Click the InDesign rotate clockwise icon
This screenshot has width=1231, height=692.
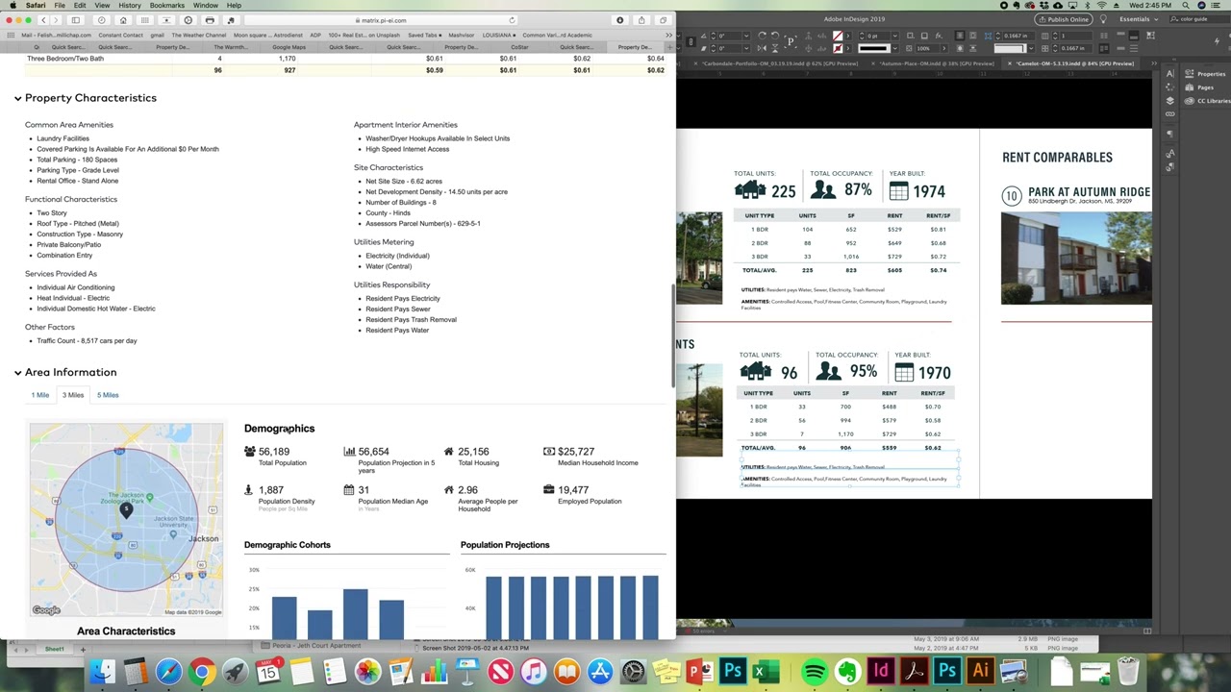tap(762, 36)
